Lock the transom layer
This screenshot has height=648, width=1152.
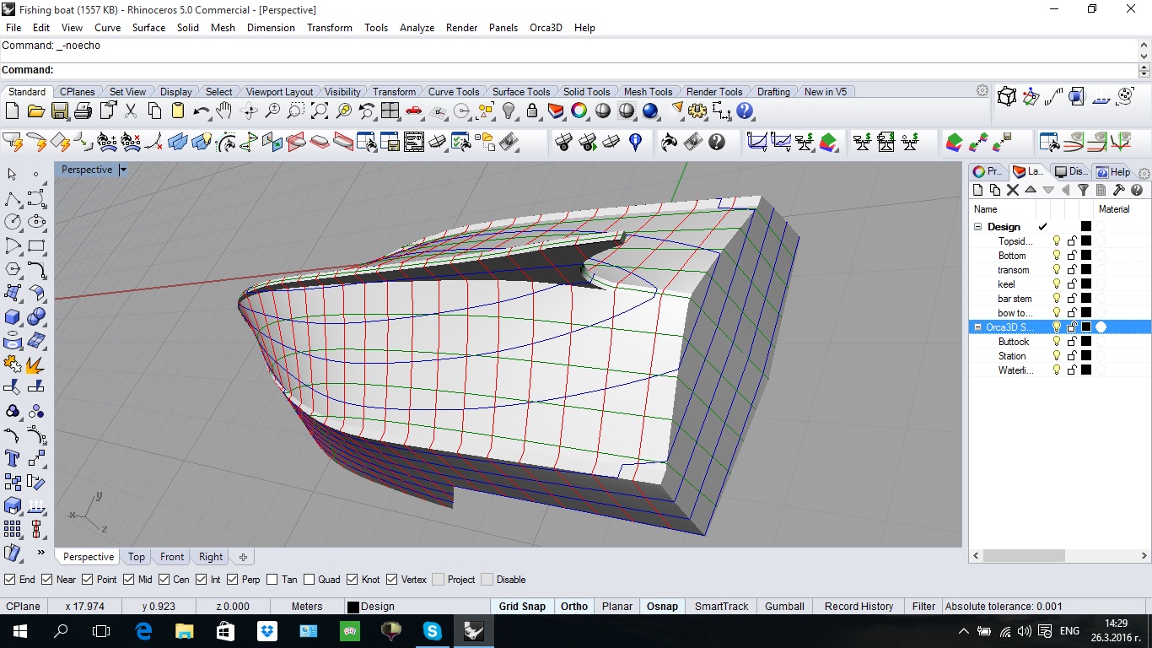[1072, 270]
